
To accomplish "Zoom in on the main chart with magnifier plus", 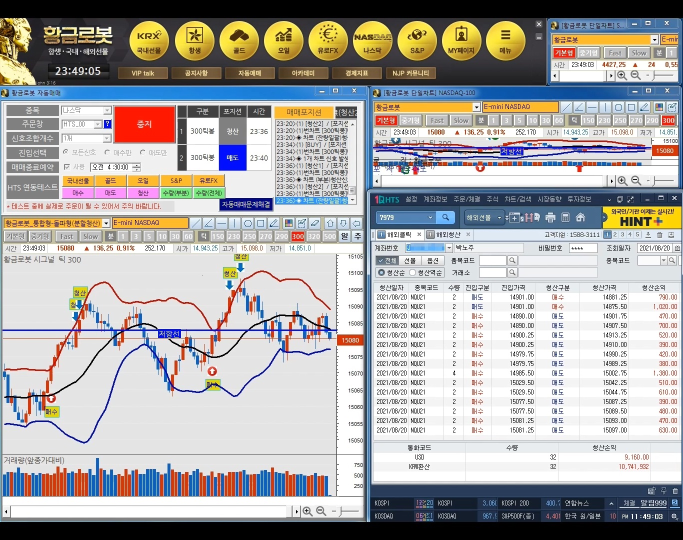I will coord(307,511).
